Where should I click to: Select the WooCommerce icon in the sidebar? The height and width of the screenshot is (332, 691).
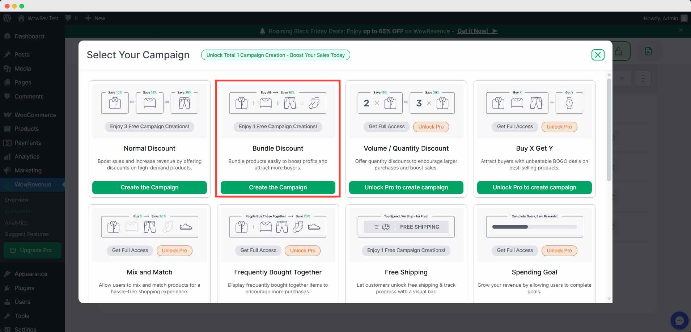(8, 115)
